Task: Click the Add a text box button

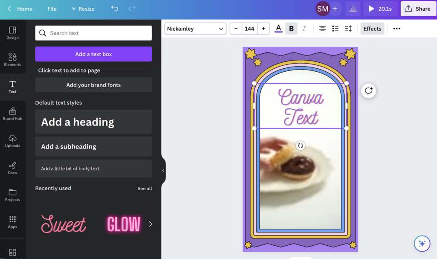Action: coord(93,54)
